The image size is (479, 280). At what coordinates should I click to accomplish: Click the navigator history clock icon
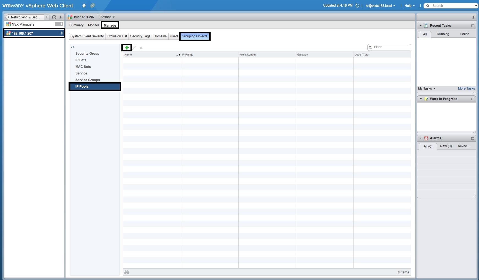pos(54,17)
